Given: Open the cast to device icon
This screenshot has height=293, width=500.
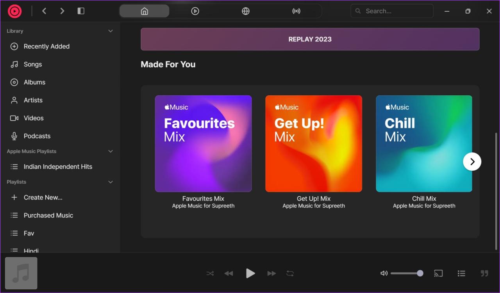Looking at the screenshot, I should tap(438, 273).
